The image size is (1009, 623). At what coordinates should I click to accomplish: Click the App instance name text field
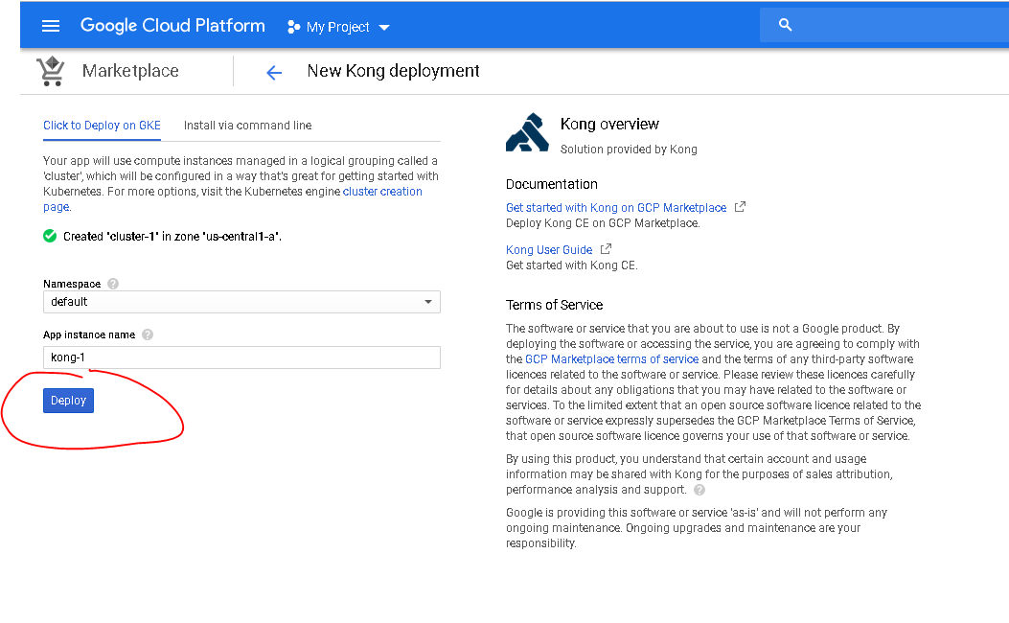[x=241, y=358]
